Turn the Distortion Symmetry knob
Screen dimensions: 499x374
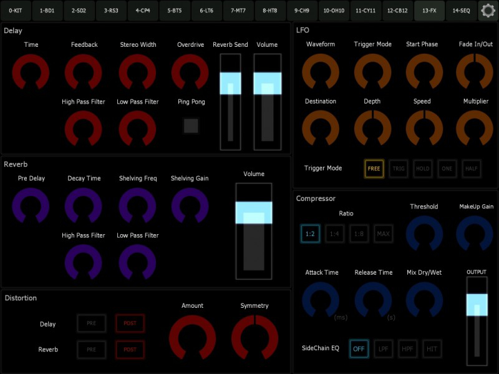coord(254,337)
